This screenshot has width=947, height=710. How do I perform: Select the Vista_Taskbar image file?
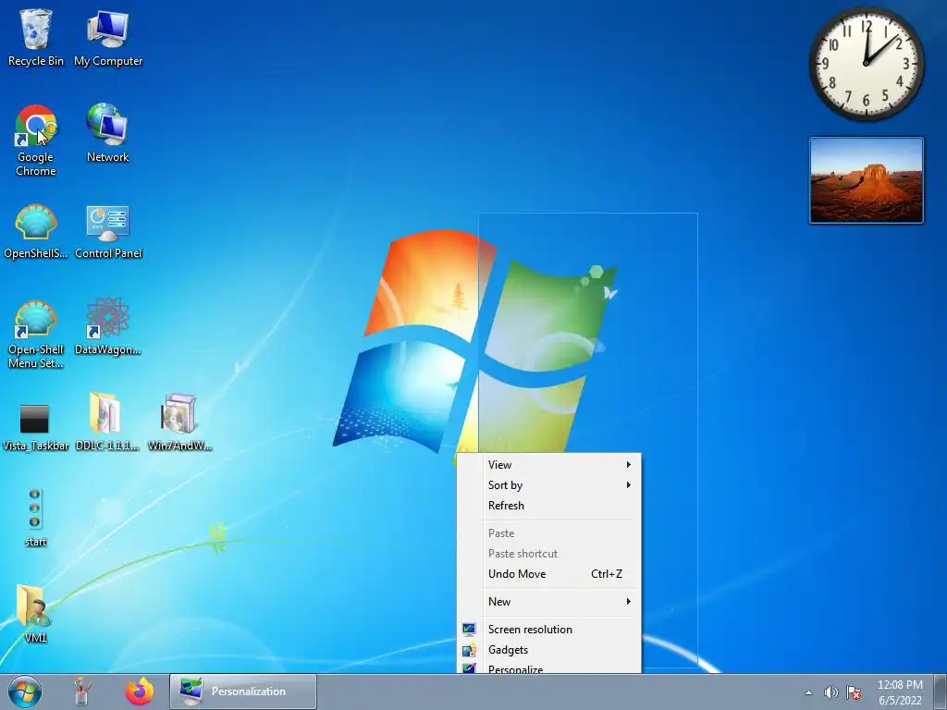(35, 427)
